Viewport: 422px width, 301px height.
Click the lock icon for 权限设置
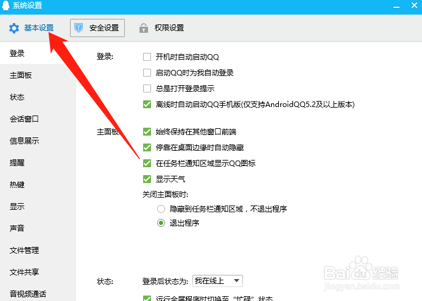pyautogui.click(x=144, y=28)
